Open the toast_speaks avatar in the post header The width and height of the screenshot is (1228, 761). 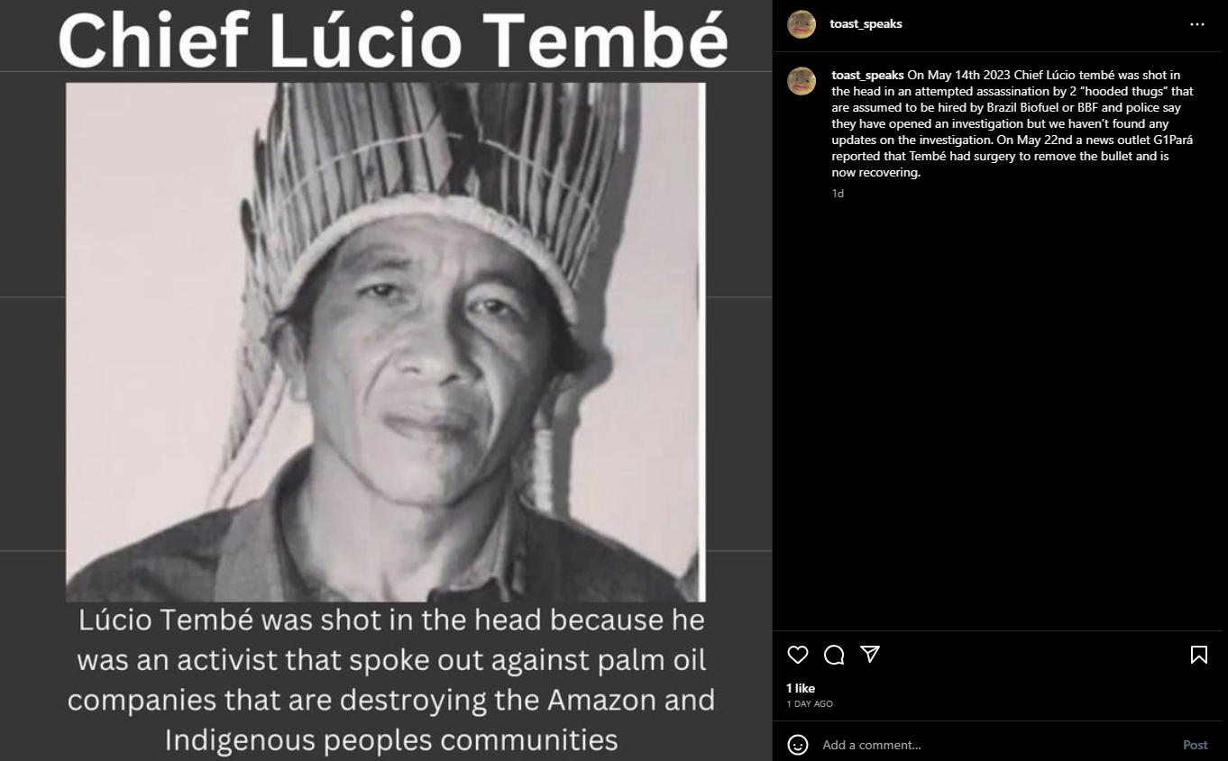(x=802, y=24)
